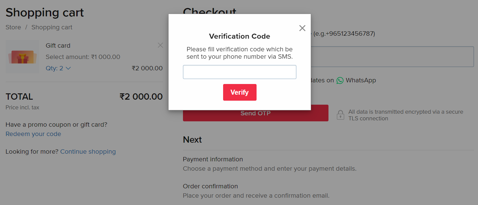
Task: Click the WhatsApp logo icon
Action: point(340,80)
